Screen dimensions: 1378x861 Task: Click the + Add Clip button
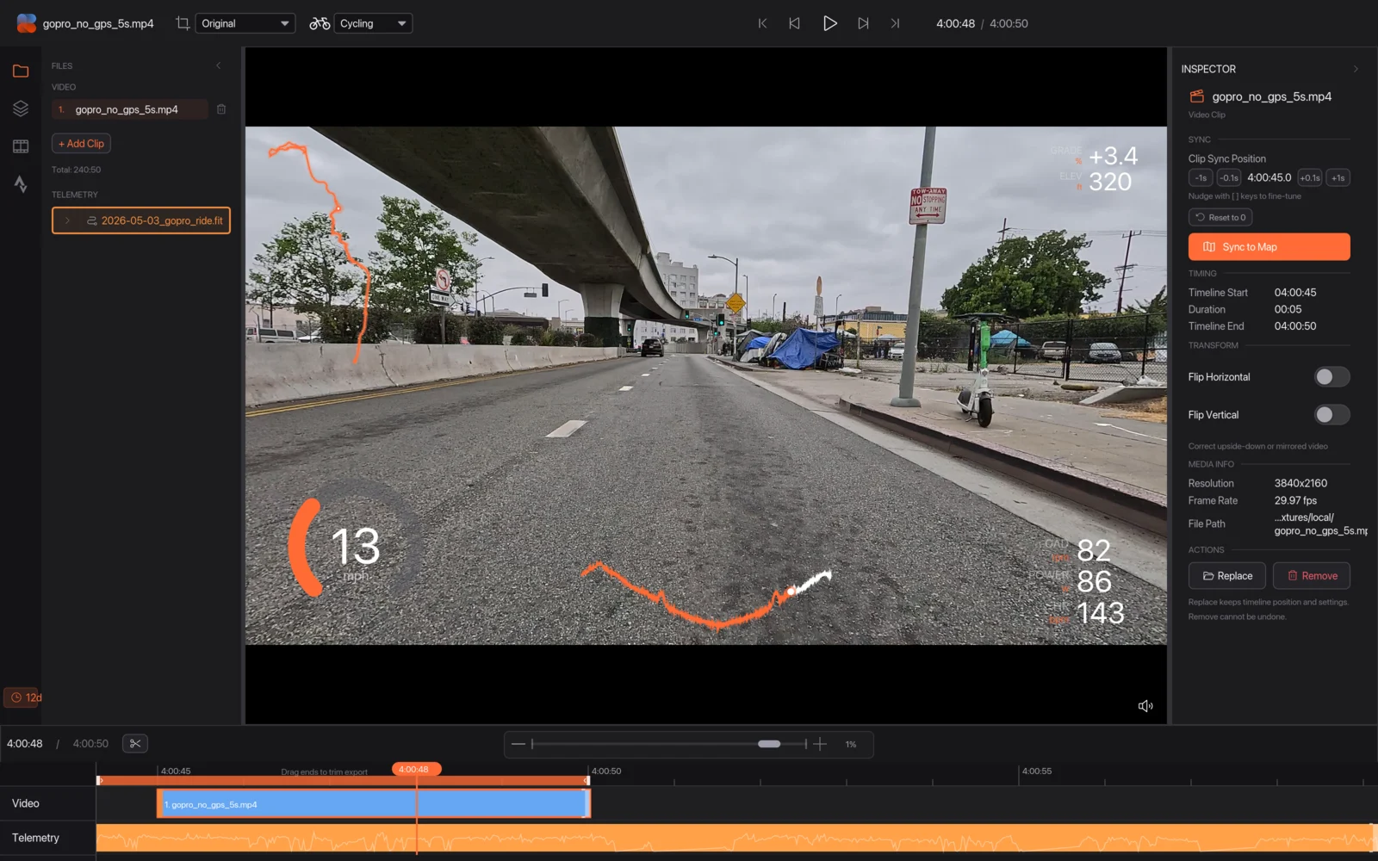(81, 144)
